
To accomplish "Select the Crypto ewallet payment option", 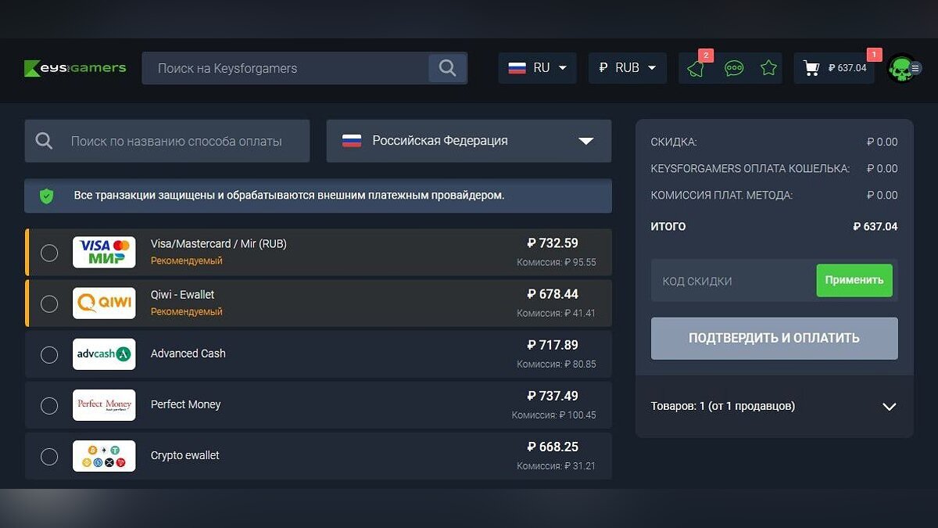I will 49,456.
